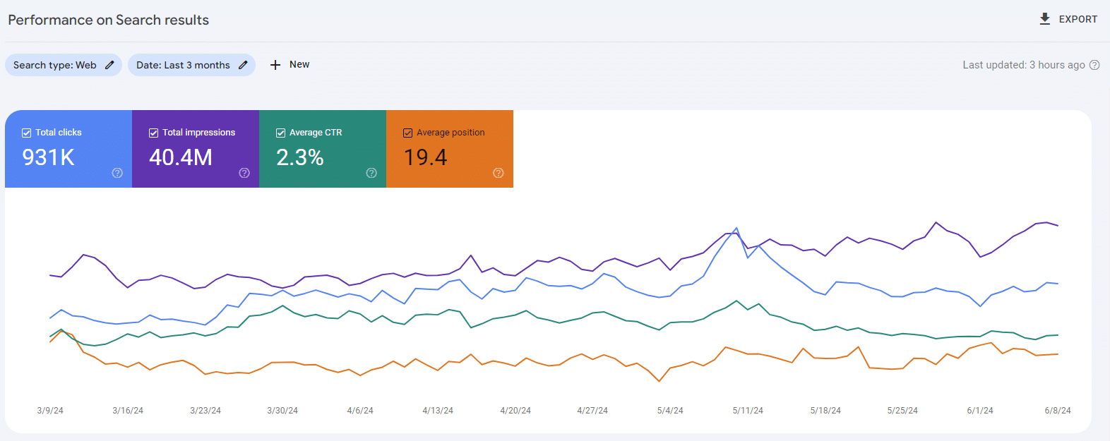1110x441 pixels.
Task: Click the 6/1/24 axis date label
Action: pos(980,411)
